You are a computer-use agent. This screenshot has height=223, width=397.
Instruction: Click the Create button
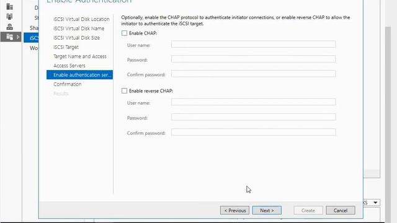point(308,211)
